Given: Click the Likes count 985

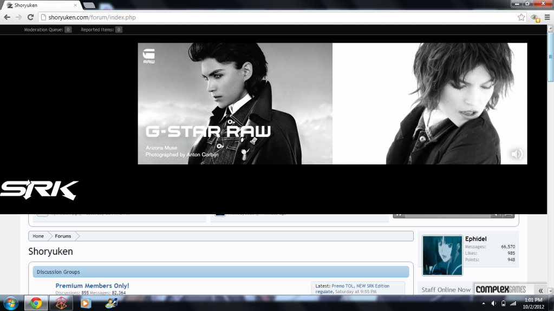Looking at the screenshot, I should 511,253.
